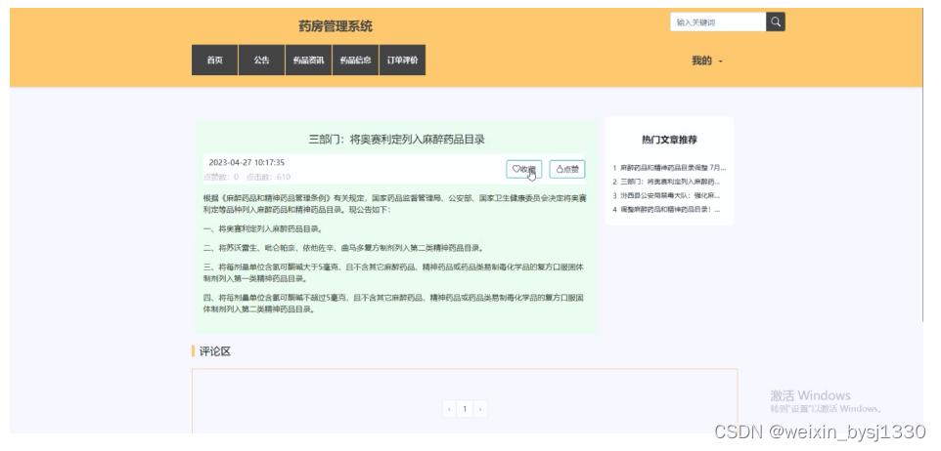Viewport: 941px width, 451px height.
Task: Open hot article 3 汾西县公安局禁毒大队
Action: [666, 195]
